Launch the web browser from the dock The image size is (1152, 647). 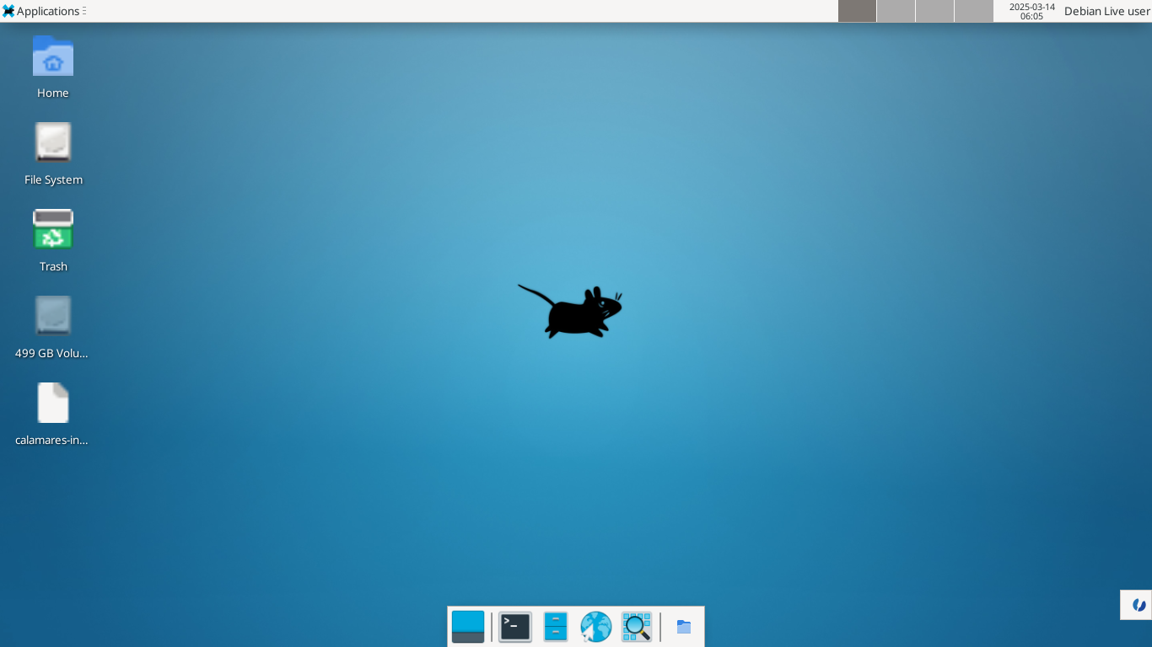click(595, 626)
